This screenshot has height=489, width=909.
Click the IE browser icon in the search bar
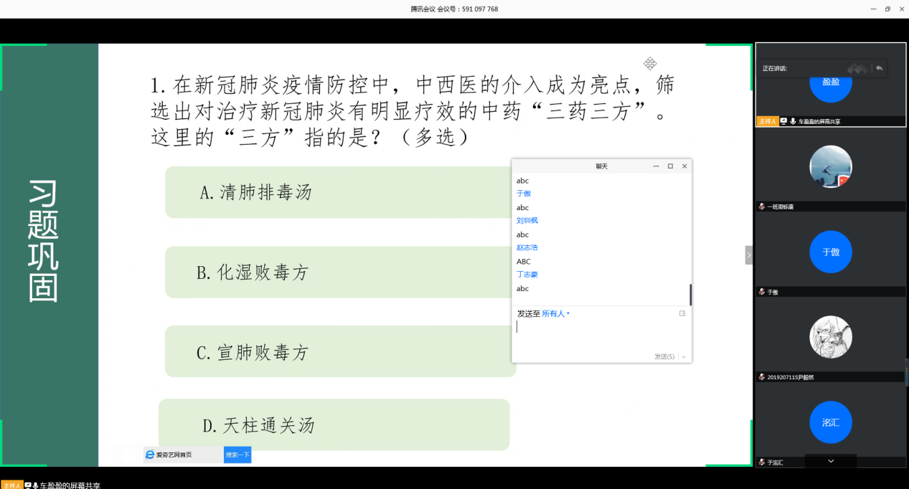pos(150,455)
